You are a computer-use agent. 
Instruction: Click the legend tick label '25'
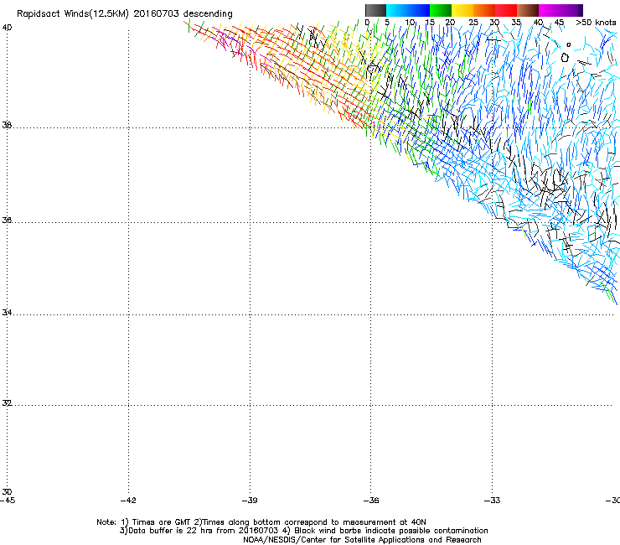pos(473,23)
